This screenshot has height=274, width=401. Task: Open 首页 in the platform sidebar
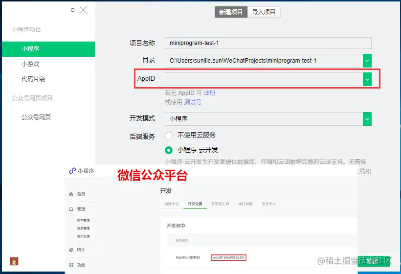81,194
